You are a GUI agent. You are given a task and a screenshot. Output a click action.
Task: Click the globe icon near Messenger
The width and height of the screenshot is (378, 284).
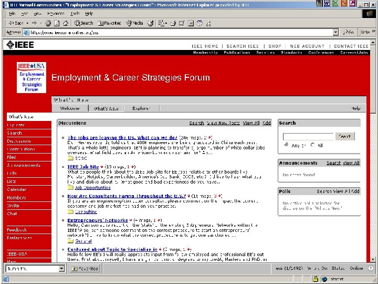(x=199, y=23)
